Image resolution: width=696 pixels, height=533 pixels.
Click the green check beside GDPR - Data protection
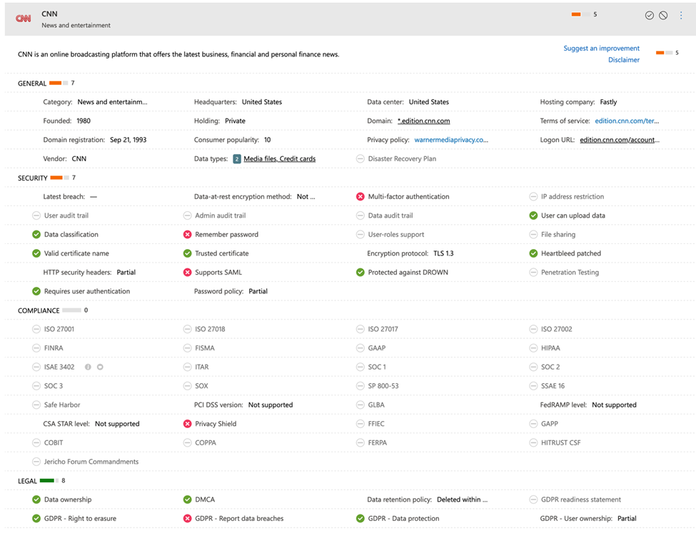[x=360, y=518]
